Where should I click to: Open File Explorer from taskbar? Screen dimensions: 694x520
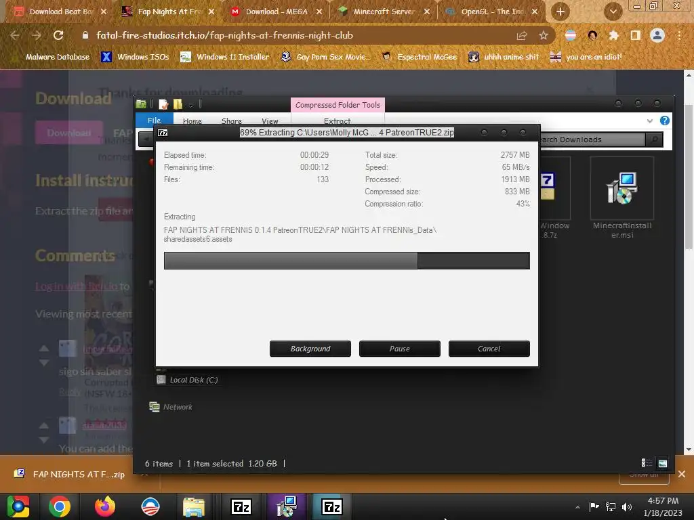pos(193,506)
